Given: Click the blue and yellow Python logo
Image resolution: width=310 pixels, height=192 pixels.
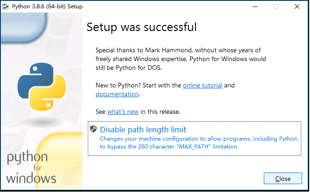Looking at the screenshot, I should tap(42, 87).
